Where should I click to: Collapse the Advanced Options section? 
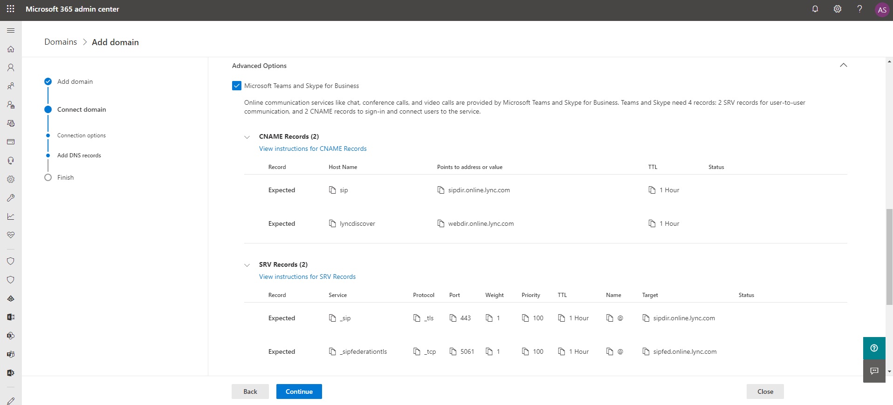tap(843, 65)
